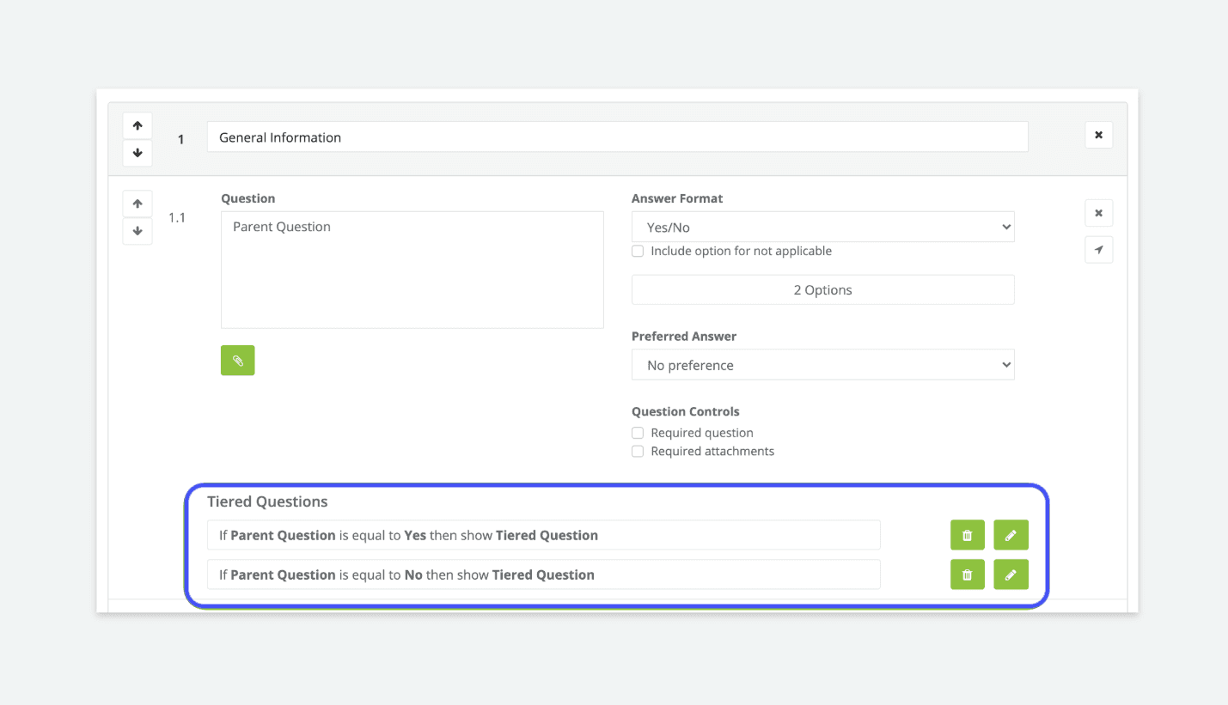Tick the 'Required attachments' checkbox
Viewport: 1228px width, 705px height.
(638, 452)
